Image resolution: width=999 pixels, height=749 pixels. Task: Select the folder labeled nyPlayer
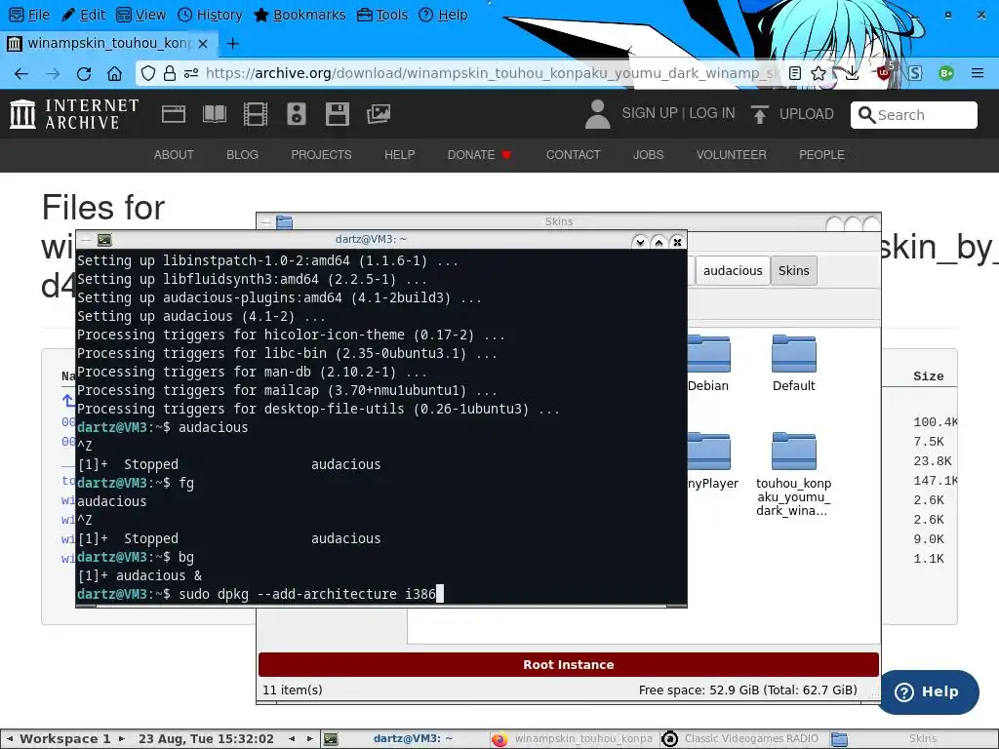click(x=711, y=461)
